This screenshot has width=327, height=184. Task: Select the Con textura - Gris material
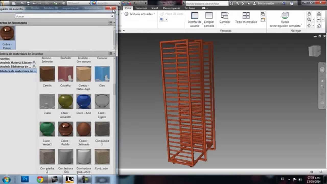tap(65, 157)
